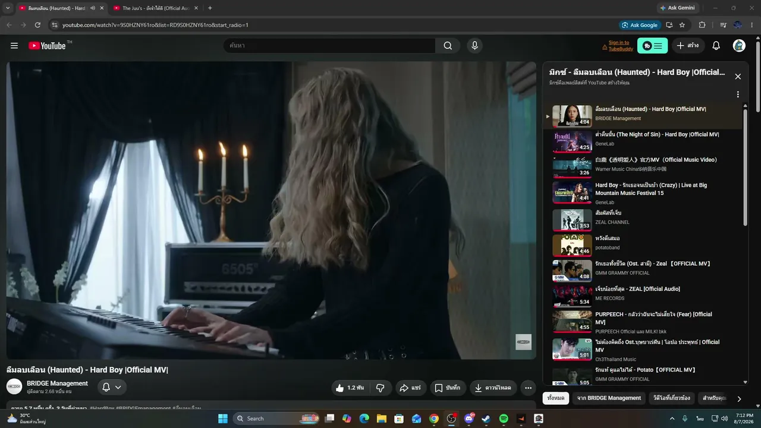Open more video actions menu
Viewport: 761px width, 428px height.
[528, 388]
